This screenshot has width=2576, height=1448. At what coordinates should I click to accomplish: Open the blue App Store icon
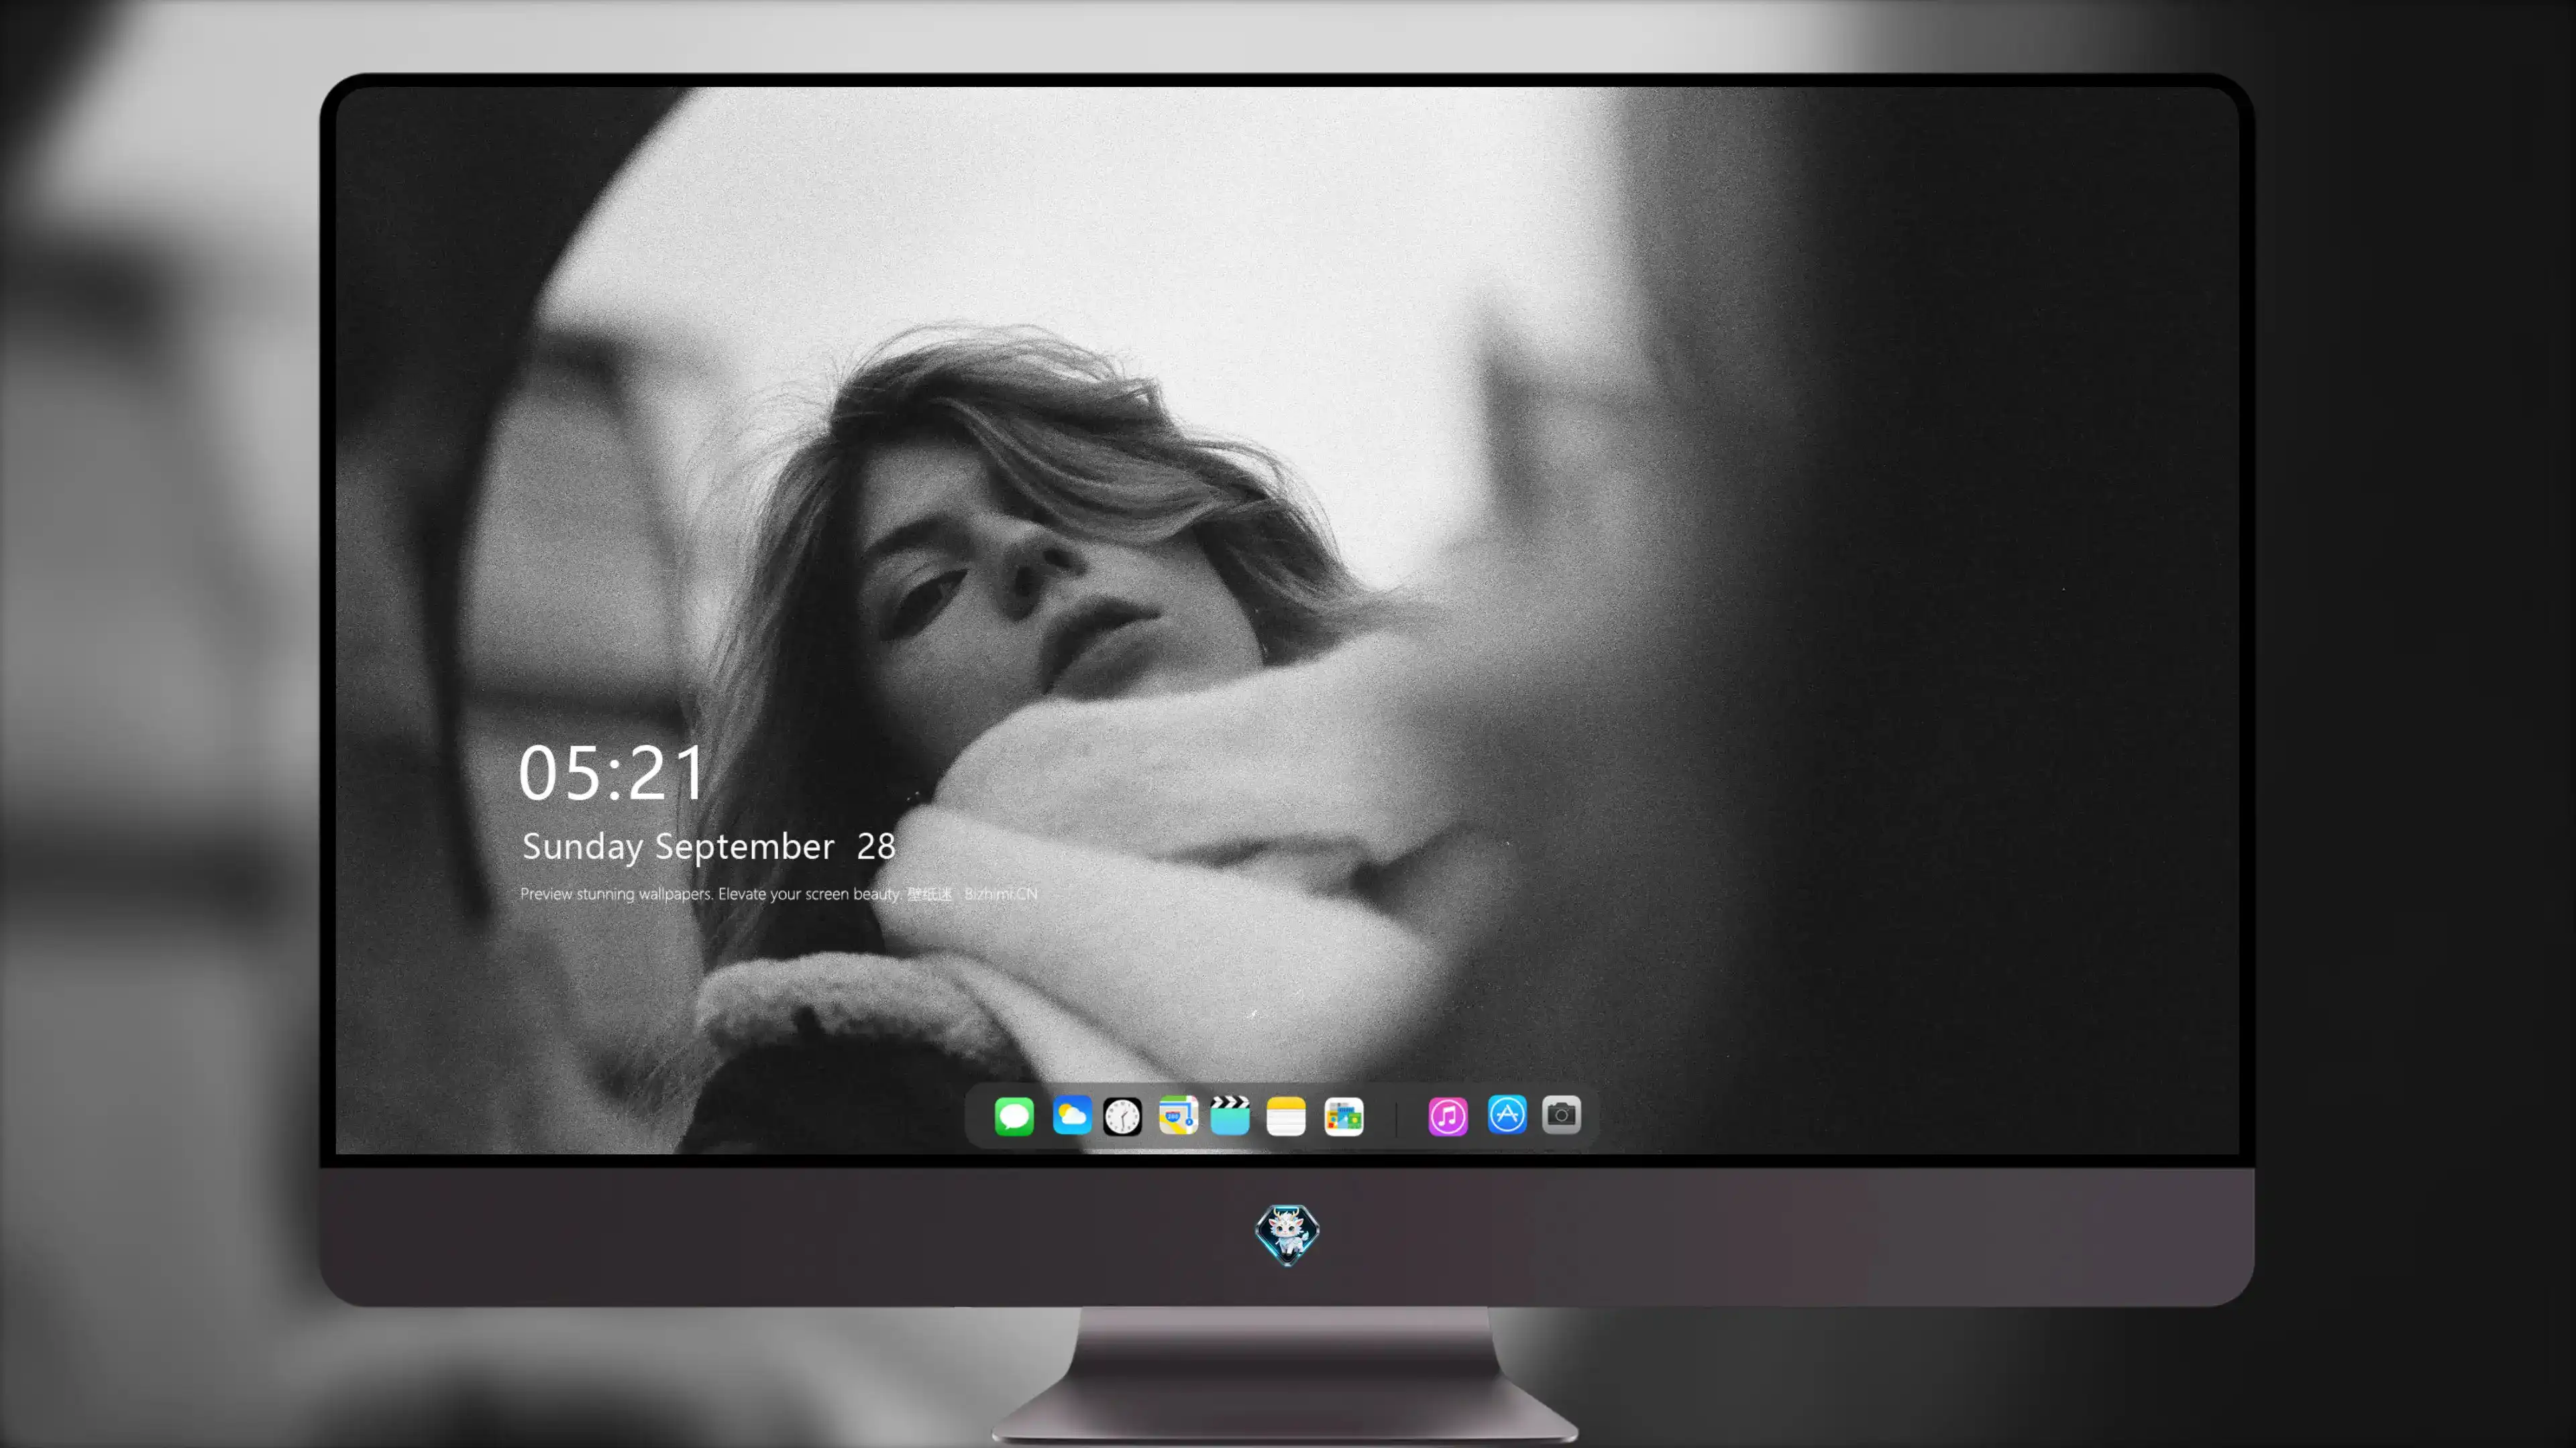point(1507,1114)
